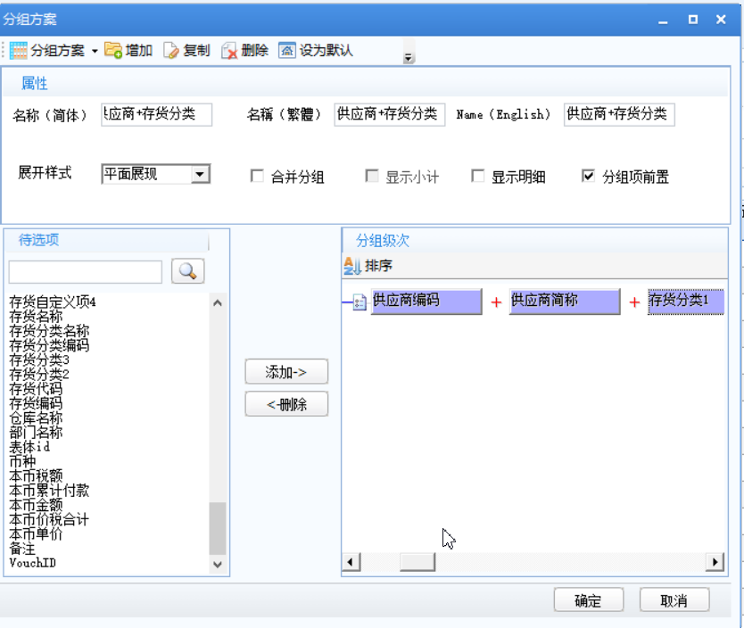Image resolution: width=744 pixels, height=628 pixels.
Task: Select 本币金额 in the list
Action: pos(36,505)
